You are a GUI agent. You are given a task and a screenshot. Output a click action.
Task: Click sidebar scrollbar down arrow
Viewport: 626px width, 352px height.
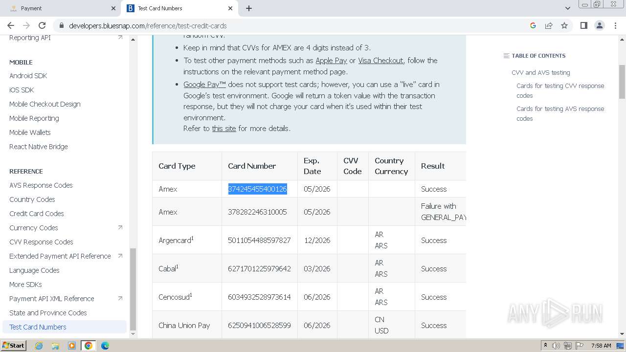point(133,334)
